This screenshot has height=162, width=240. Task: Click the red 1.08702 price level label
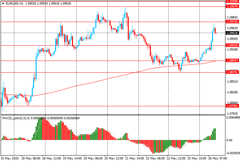click(232, 72)
